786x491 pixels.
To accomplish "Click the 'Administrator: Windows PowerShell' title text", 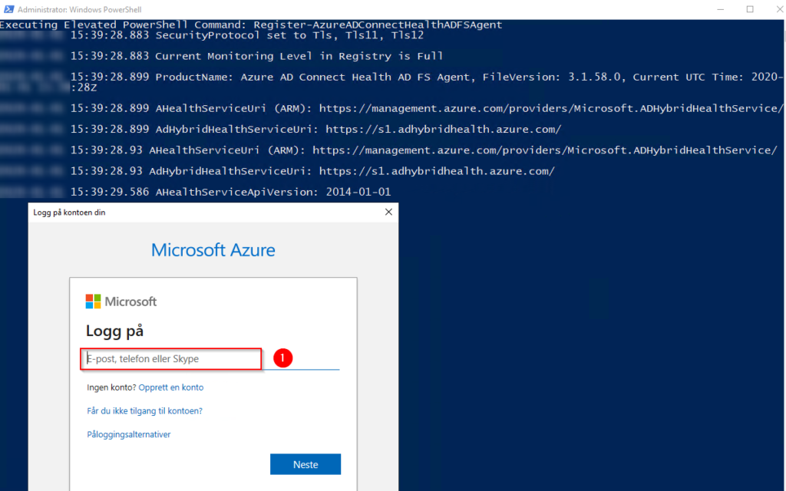I will (80, 9).
